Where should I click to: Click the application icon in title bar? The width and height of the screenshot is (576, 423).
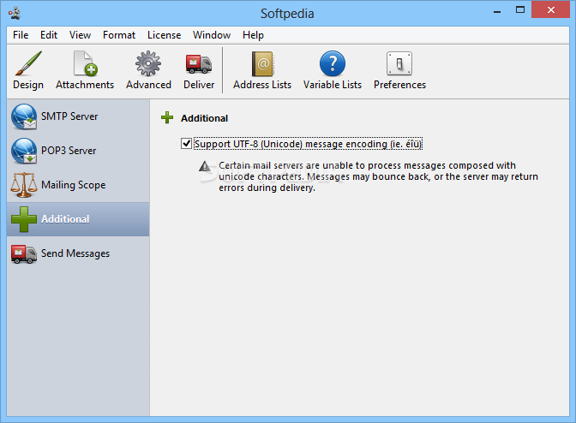click(x=15, y=13)
